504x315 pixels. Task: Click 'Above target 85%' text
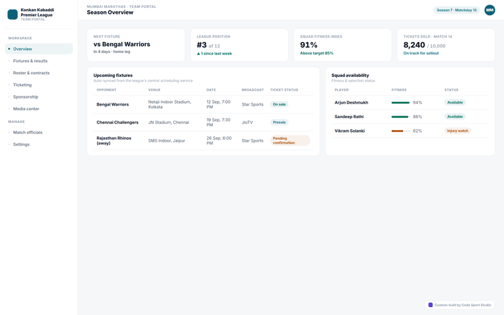(x=316, y=53)
